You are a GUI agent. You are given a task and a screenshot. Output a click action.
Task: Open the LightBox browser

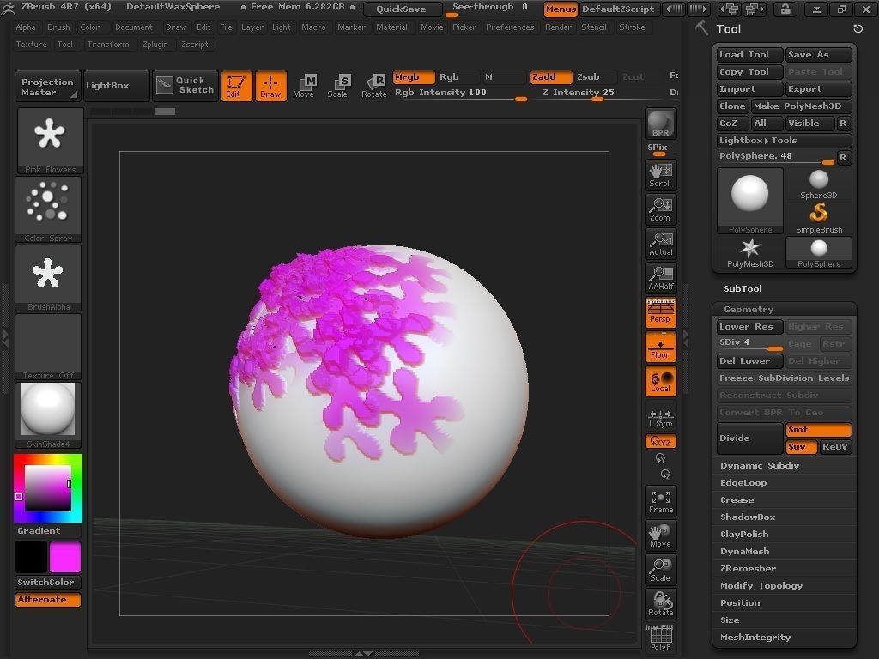click(x=116, y=85)
